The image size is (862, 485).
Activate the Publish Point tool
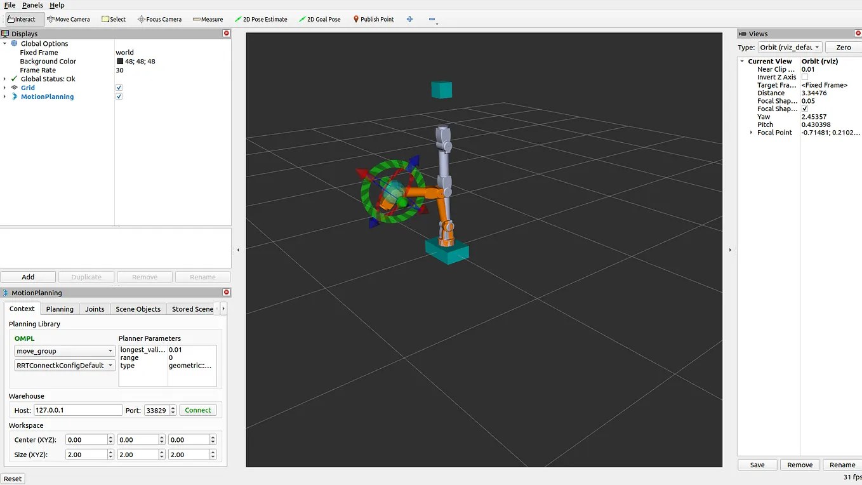click(373, 19)
